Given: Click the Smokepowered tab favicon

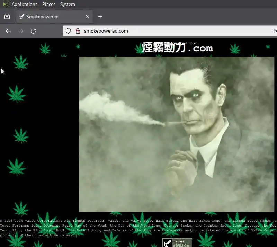Looking at the screenshot, I should pyautogui.click(x=21, y=17).
